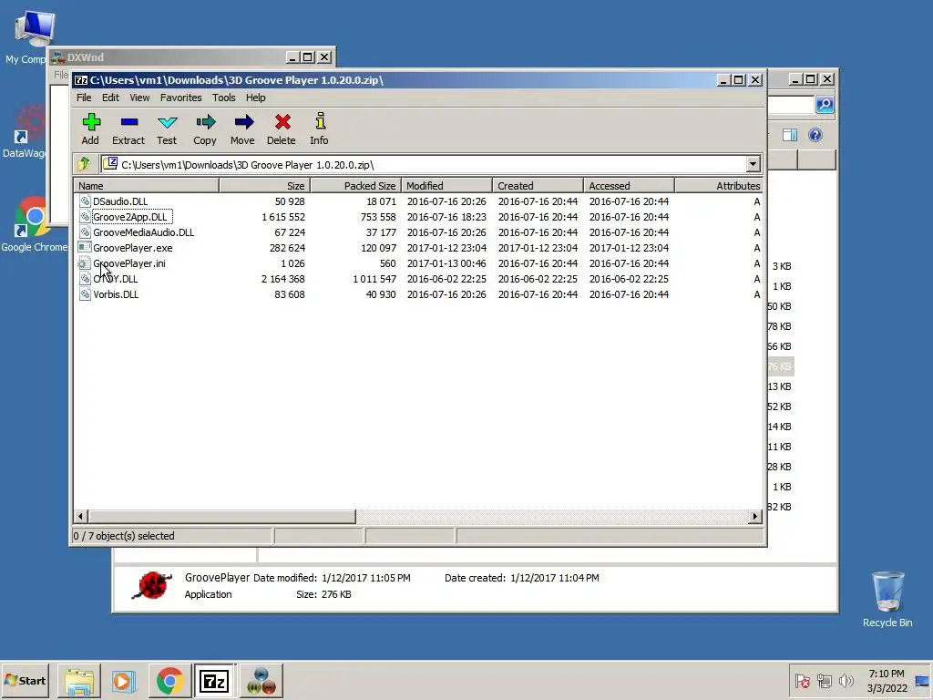Viewport: 933px width, 700px height.
Task: Click size value 2 164 368
Action: pyautogui.click(x=282, y=279)
